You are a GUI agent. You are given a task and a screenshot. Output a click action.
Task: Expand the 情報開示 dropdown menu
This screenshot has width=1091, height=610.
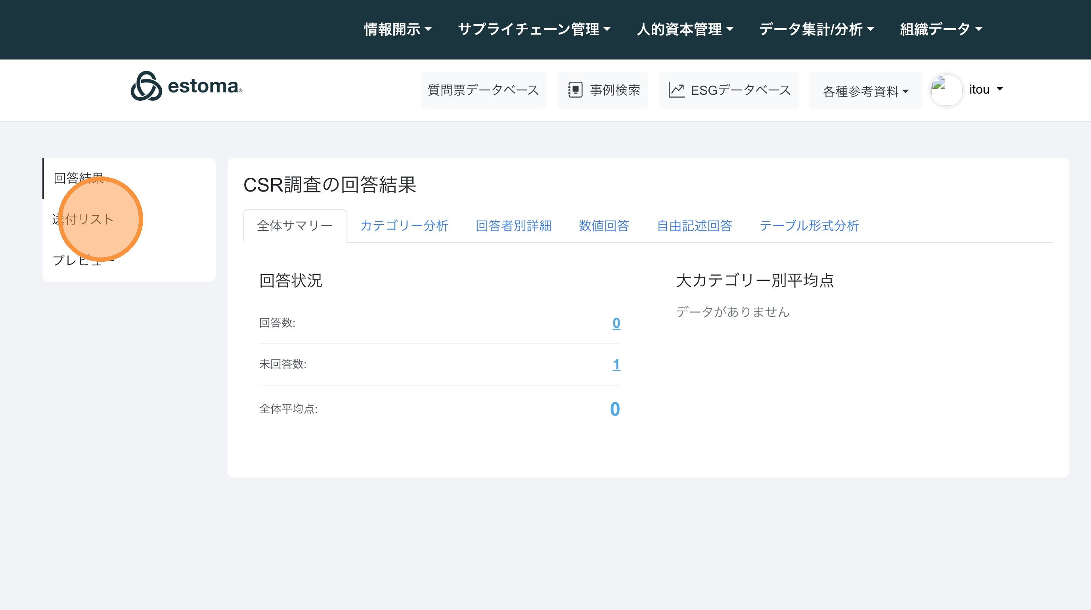pos(398,29)
